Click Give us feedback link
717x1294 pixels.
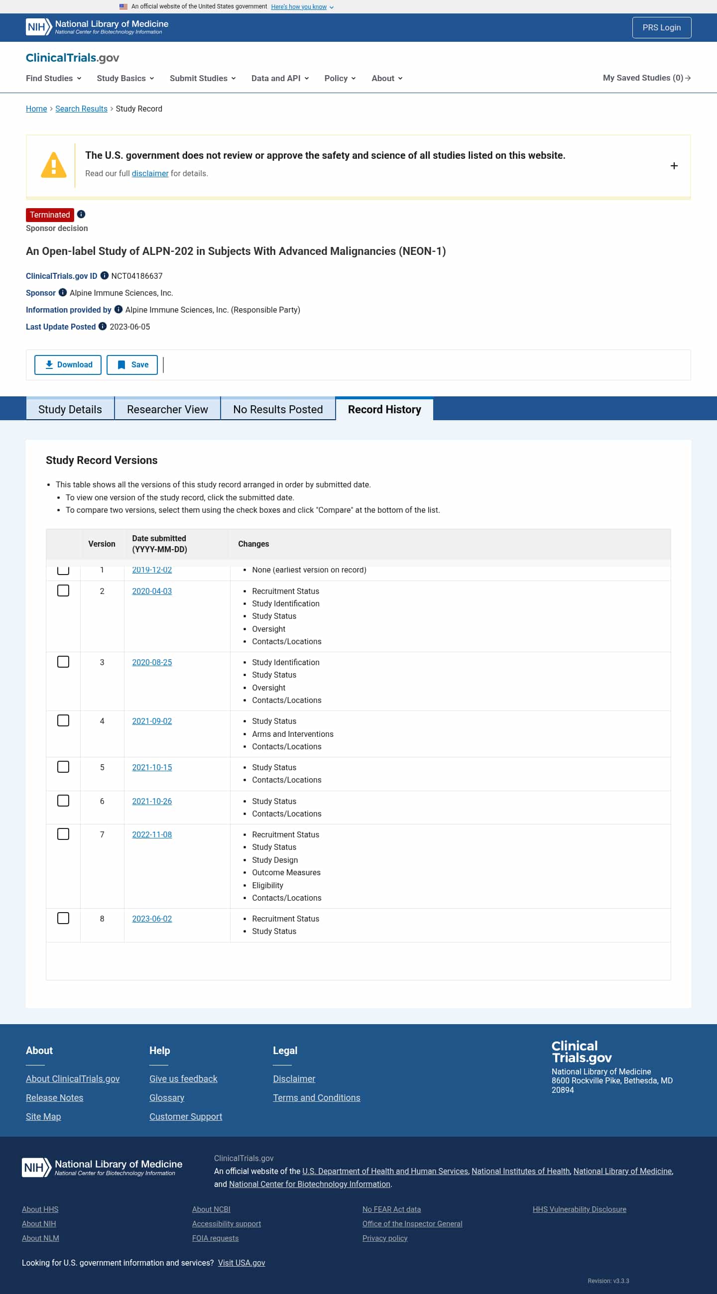coord(183,1078)
